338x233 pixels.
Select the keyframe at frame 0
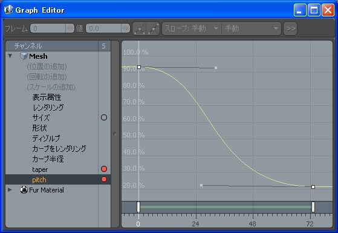click(139, 67)
